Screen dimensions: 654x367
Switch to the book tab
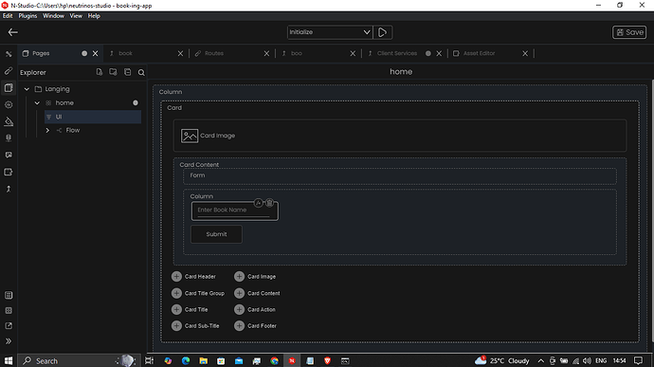(x=125, y=53)
